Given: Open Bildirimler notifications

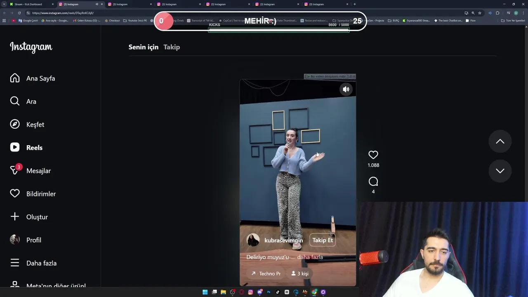Looking at the screenshot, I should (x=33, y=194).
